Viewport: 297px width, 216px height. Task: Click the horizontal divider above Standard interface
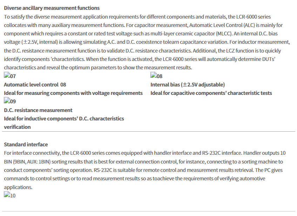149,131
